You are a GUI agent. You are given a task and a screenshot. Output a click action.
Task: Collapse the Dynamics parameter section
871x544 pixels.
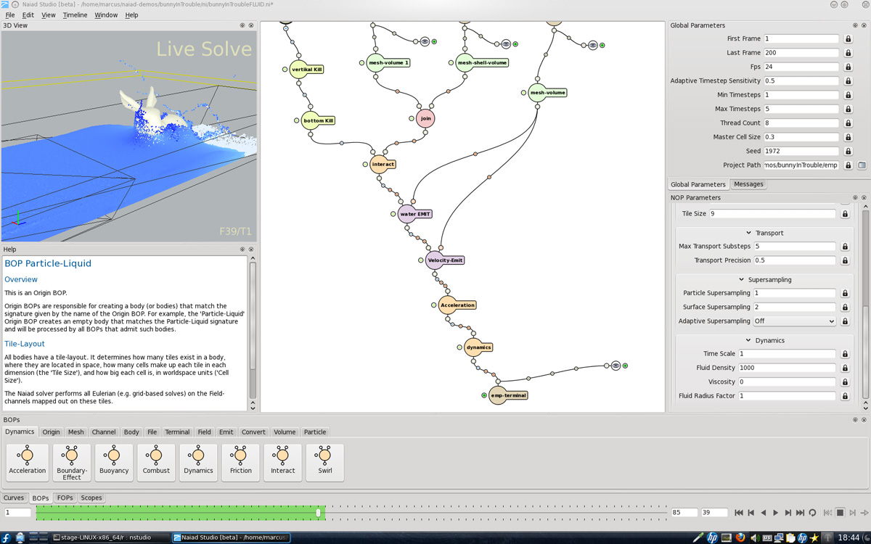748,340
